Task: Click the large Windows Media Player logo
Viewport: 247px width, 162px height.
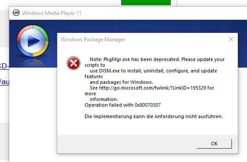Action: (33, 41)
